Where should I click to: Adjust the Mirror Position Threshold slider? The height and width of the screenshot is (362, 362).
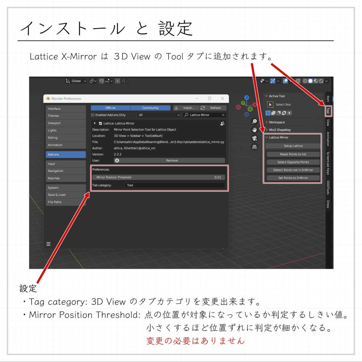click(x=159, y=177)
